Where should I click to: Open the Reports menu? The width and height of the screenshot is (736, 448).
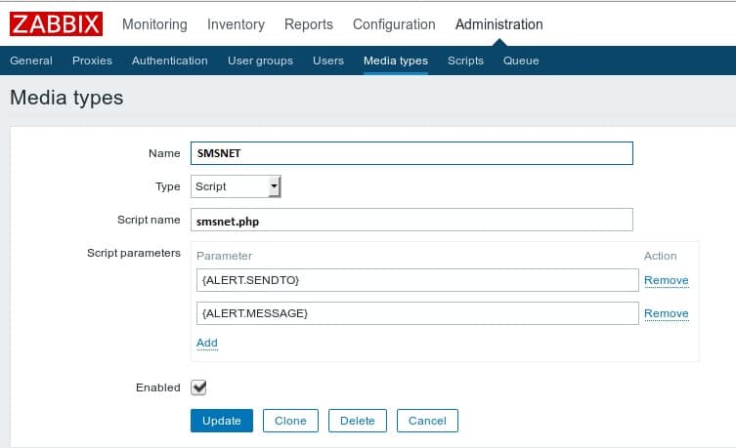point(308,24)
